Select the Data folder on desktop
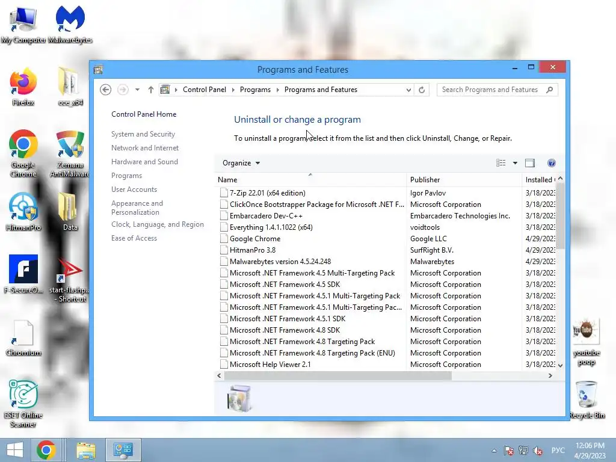616x462 pixels. coord(70,211)
